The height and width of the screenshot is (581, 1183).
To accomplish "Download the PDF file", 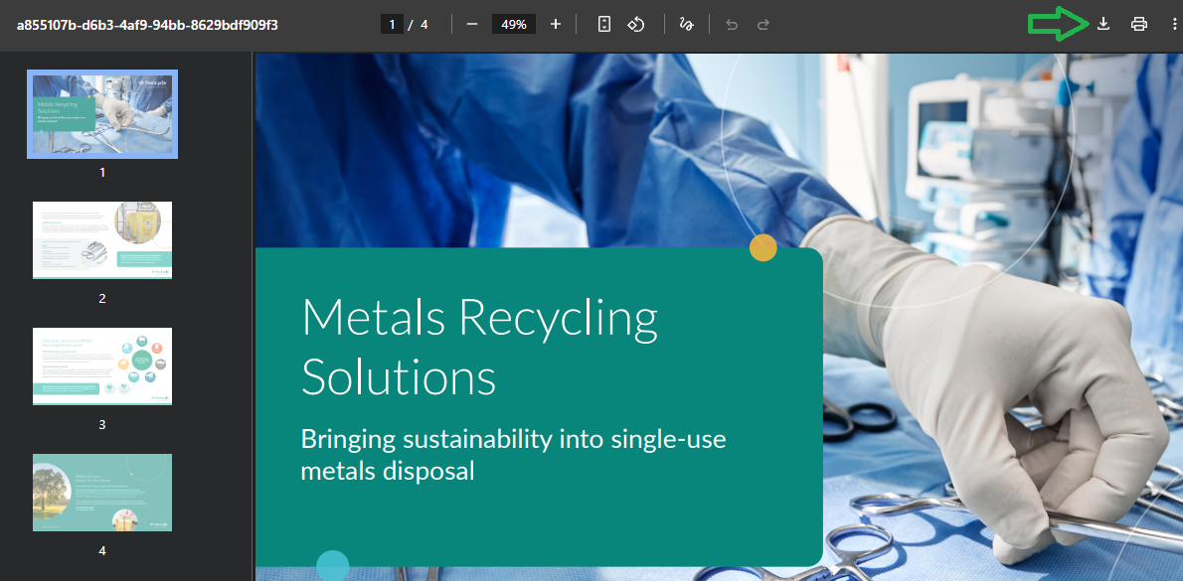I will 1102,24.
